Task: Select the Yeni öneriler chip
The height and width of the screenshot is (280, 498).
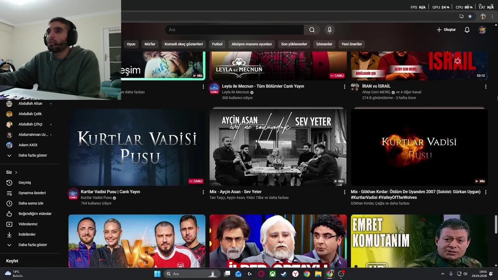Action: pyautogui.click(x=352, y=44)
